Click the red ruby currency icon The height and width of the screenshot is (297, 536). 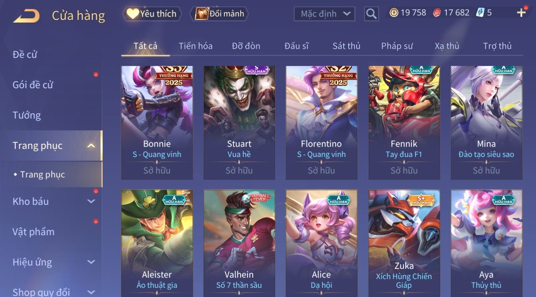pos(437,13)
